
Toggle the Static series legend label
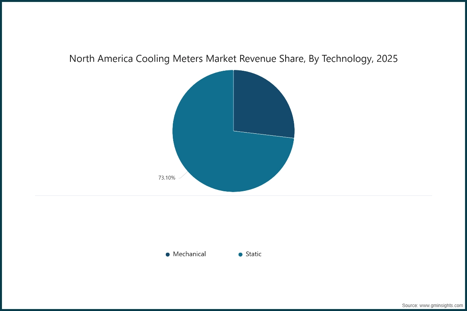253,254
